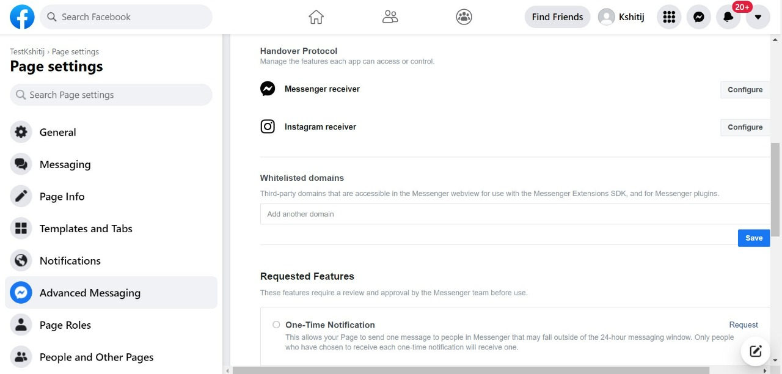Click the Instagram receiver logo icon
Image resolution: width=782 pixels, height=374 pixels.
click(268, 127)
